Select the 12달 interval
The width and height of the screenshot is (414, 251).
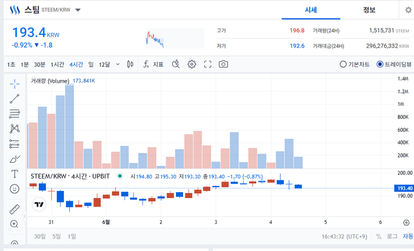pyautogui.click(x=104, y=65)
